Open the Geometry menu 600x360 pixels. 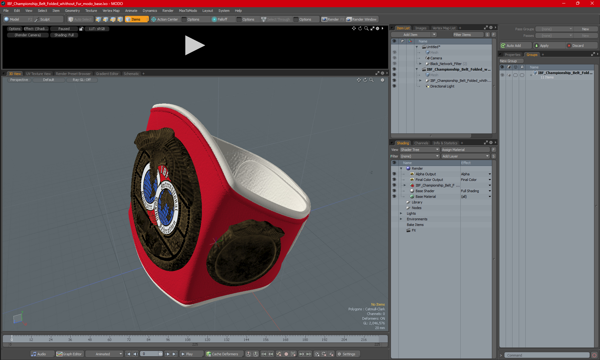pos(72,11)
